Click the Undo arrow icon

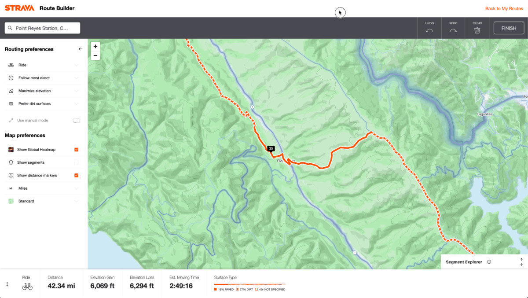429,30
